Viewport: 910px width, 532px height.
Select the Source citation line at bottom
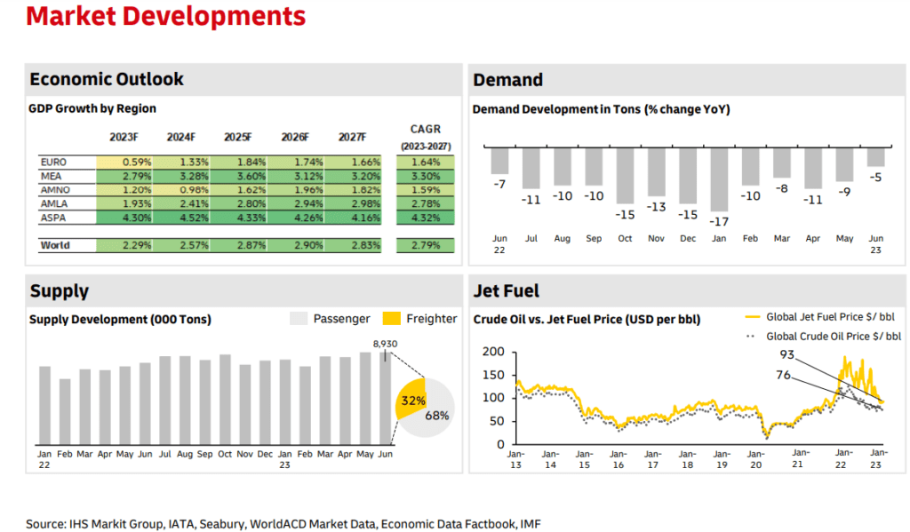pos(283,524)
